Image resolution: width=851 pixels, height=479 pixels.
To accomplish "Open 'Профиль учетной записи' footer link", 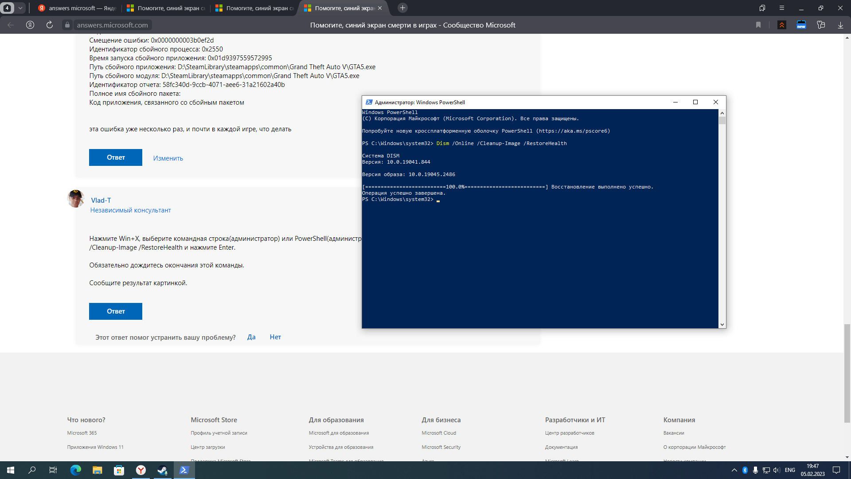I will [x=219, y=433].
